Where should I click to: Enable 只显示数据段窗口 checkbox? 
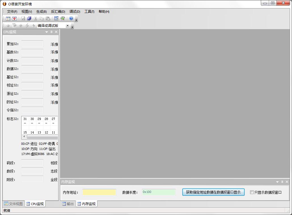point(252,192)
